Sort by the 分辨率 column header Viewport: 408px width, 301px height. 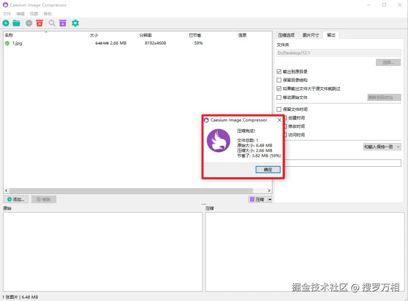[162, 35]
